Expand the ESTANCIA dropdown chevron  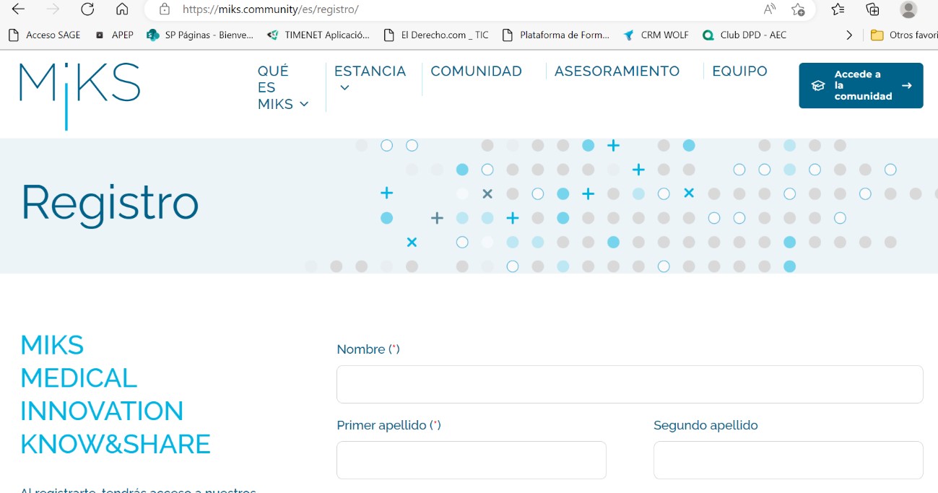[344, 88]
